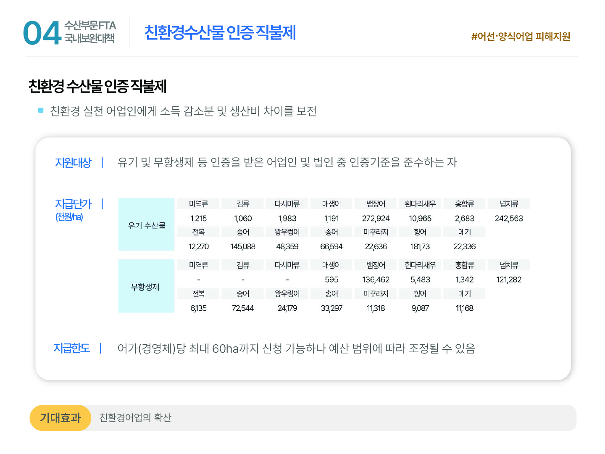Viewport: 605px width, 454px height.
Task: Click the value "72,544"
Action: 243,308
